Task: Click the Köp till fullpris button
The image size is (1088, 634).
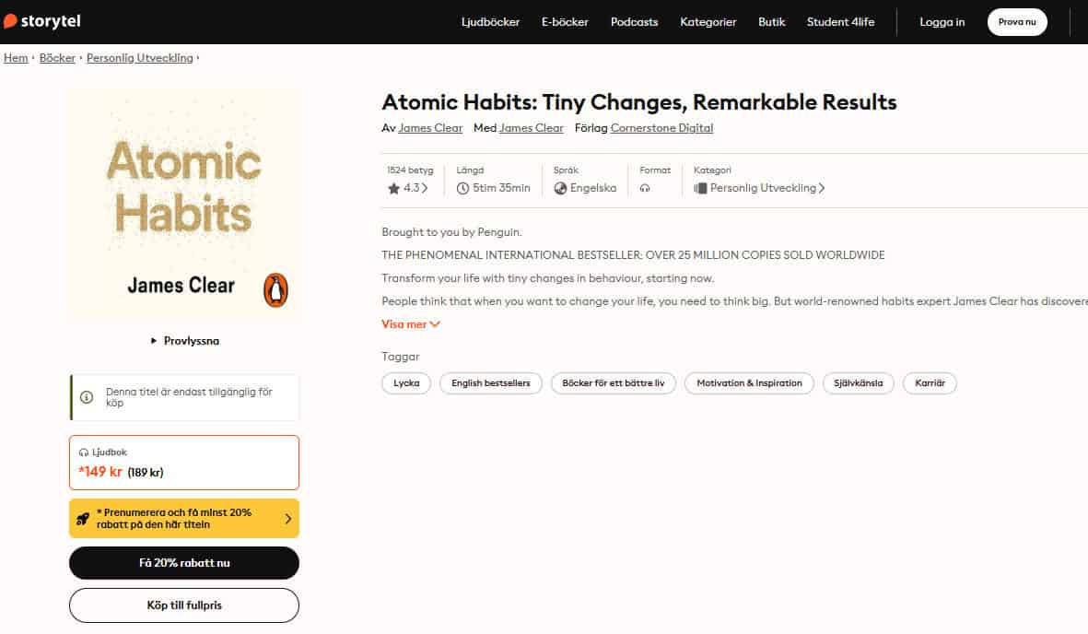Action: pos(184,605)
